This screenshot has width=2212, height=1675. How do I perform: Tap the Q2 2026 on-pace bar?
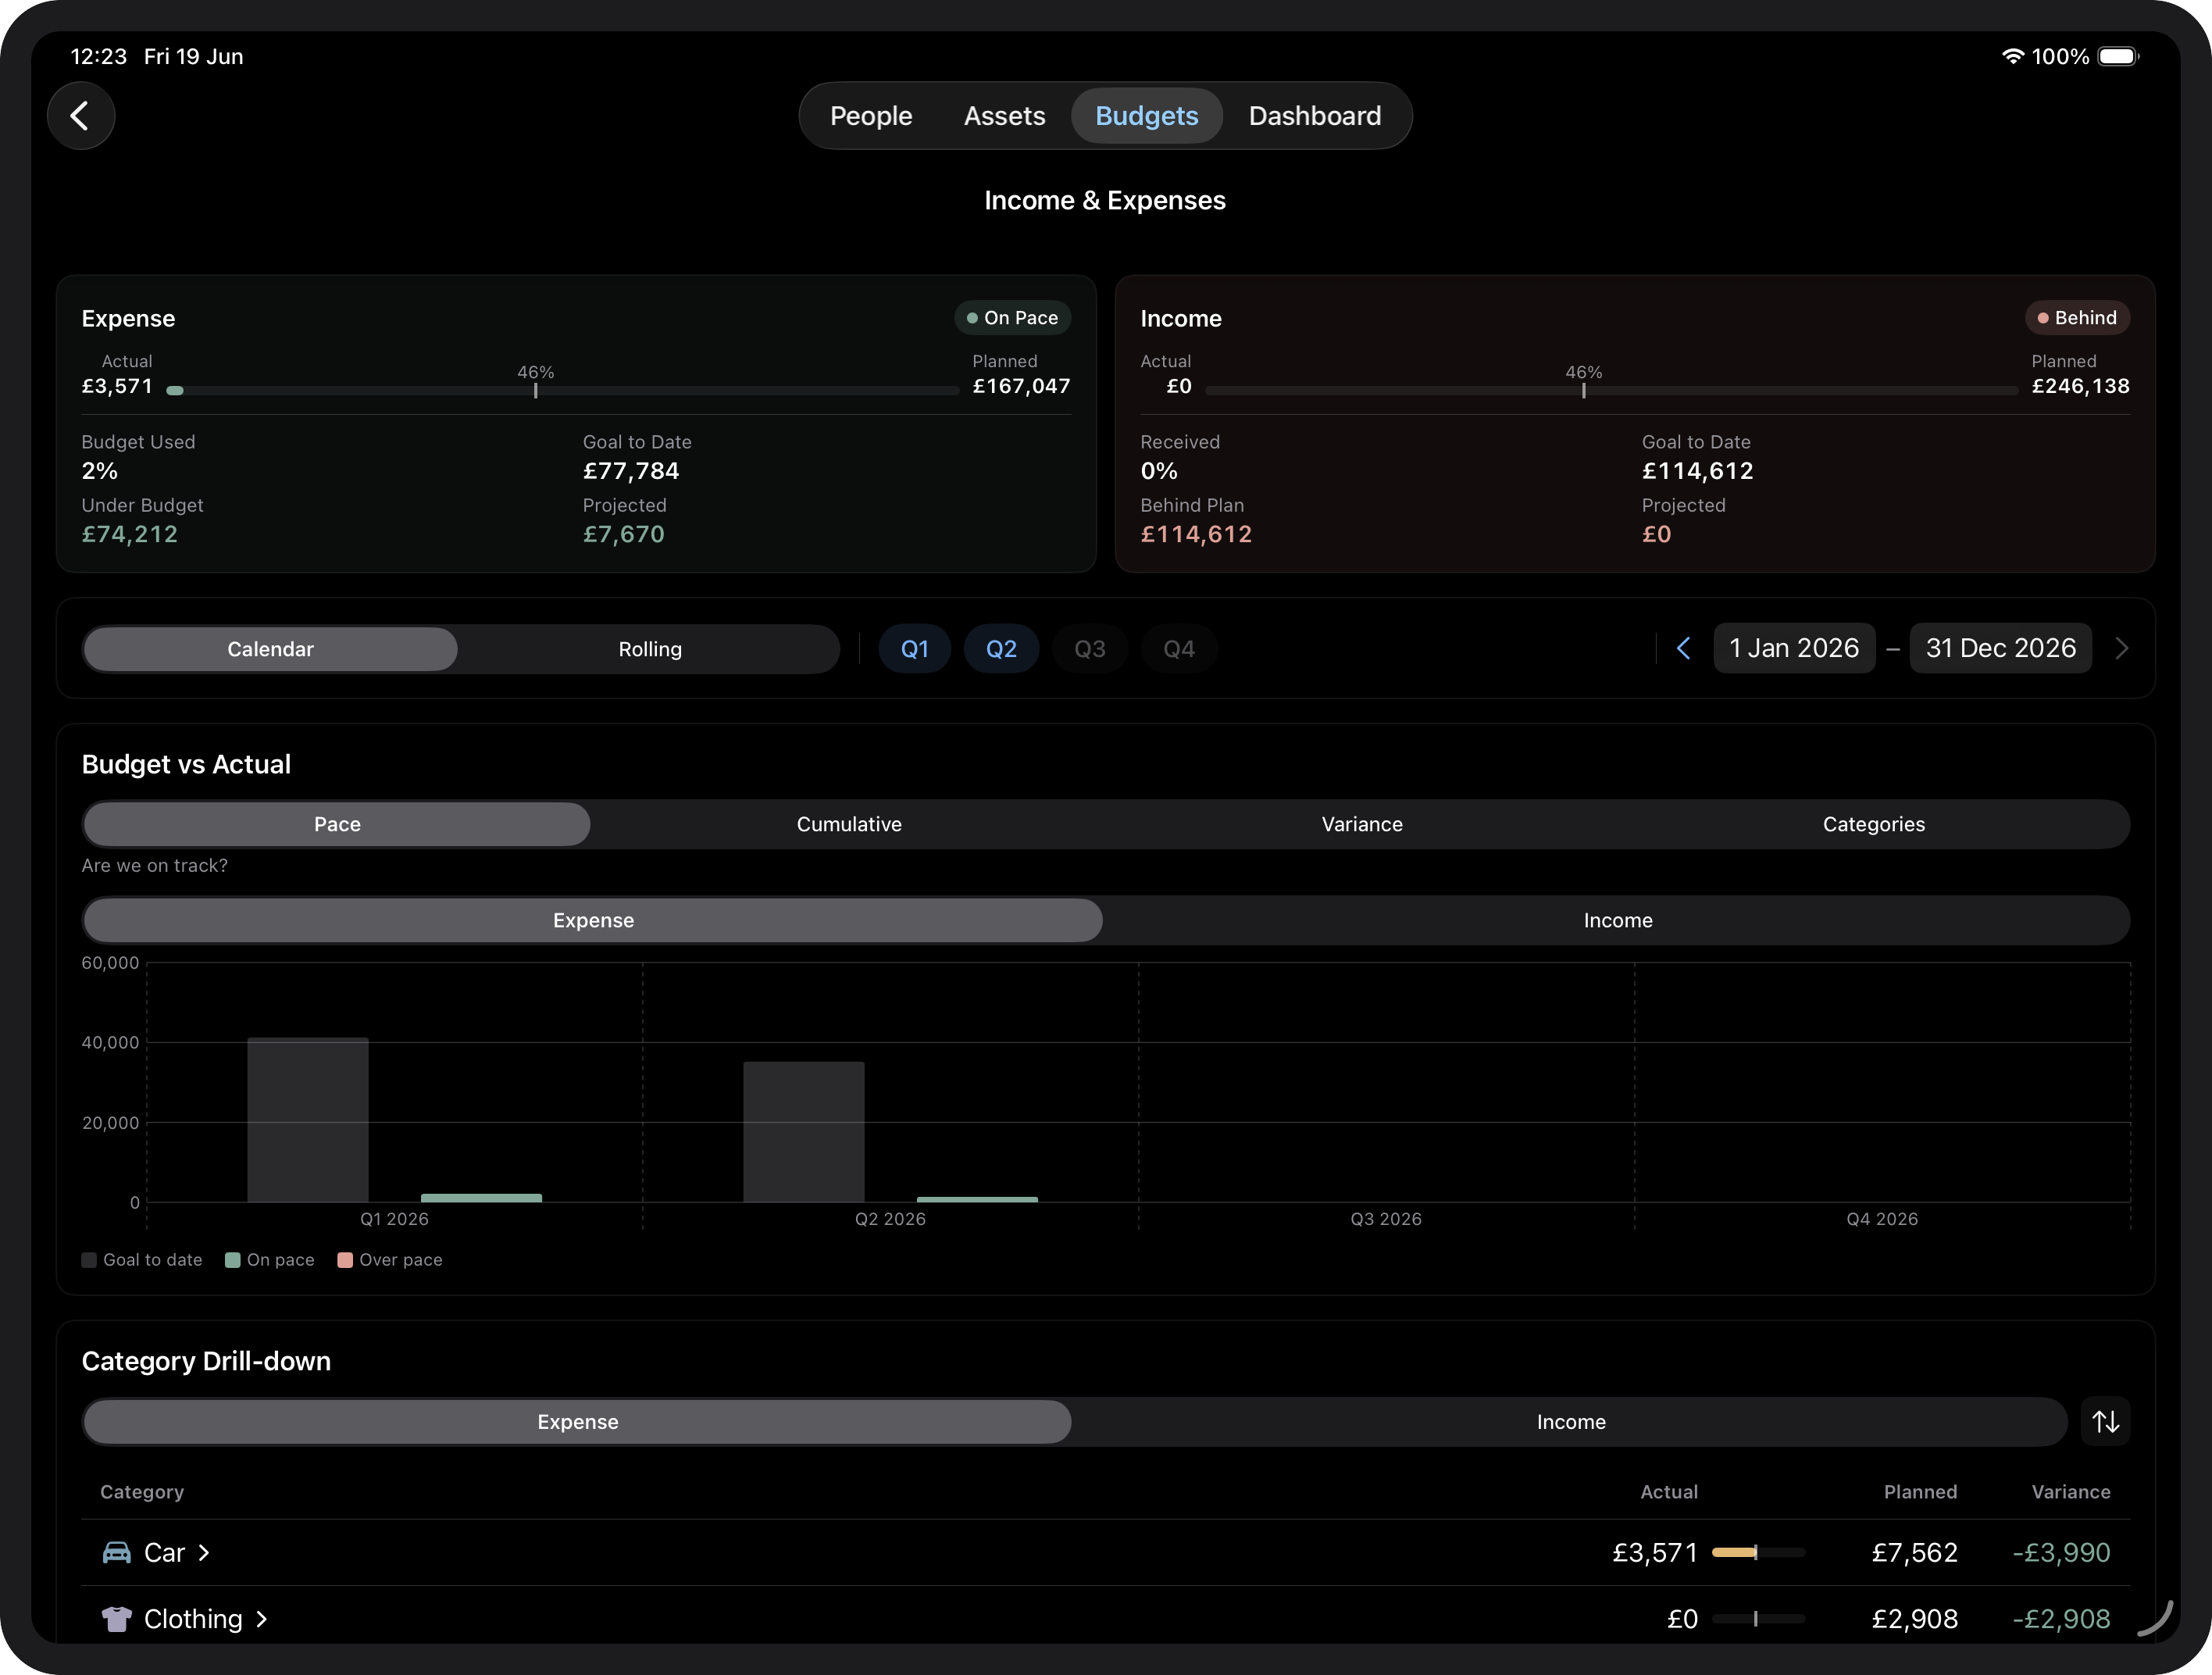point(977,1199)
